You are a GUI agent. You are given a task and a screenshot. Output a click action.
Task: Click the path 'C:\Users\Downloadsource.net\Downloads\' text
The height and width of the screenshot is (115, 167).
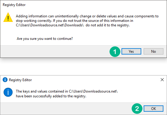(x=50, y=25)
